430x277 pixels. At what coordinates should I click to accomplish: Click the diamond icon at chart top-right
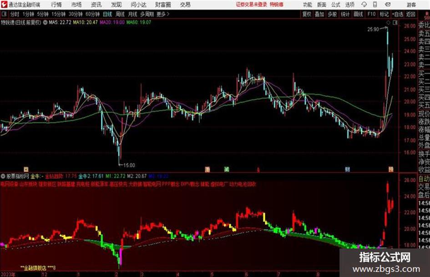pos(388,23)
